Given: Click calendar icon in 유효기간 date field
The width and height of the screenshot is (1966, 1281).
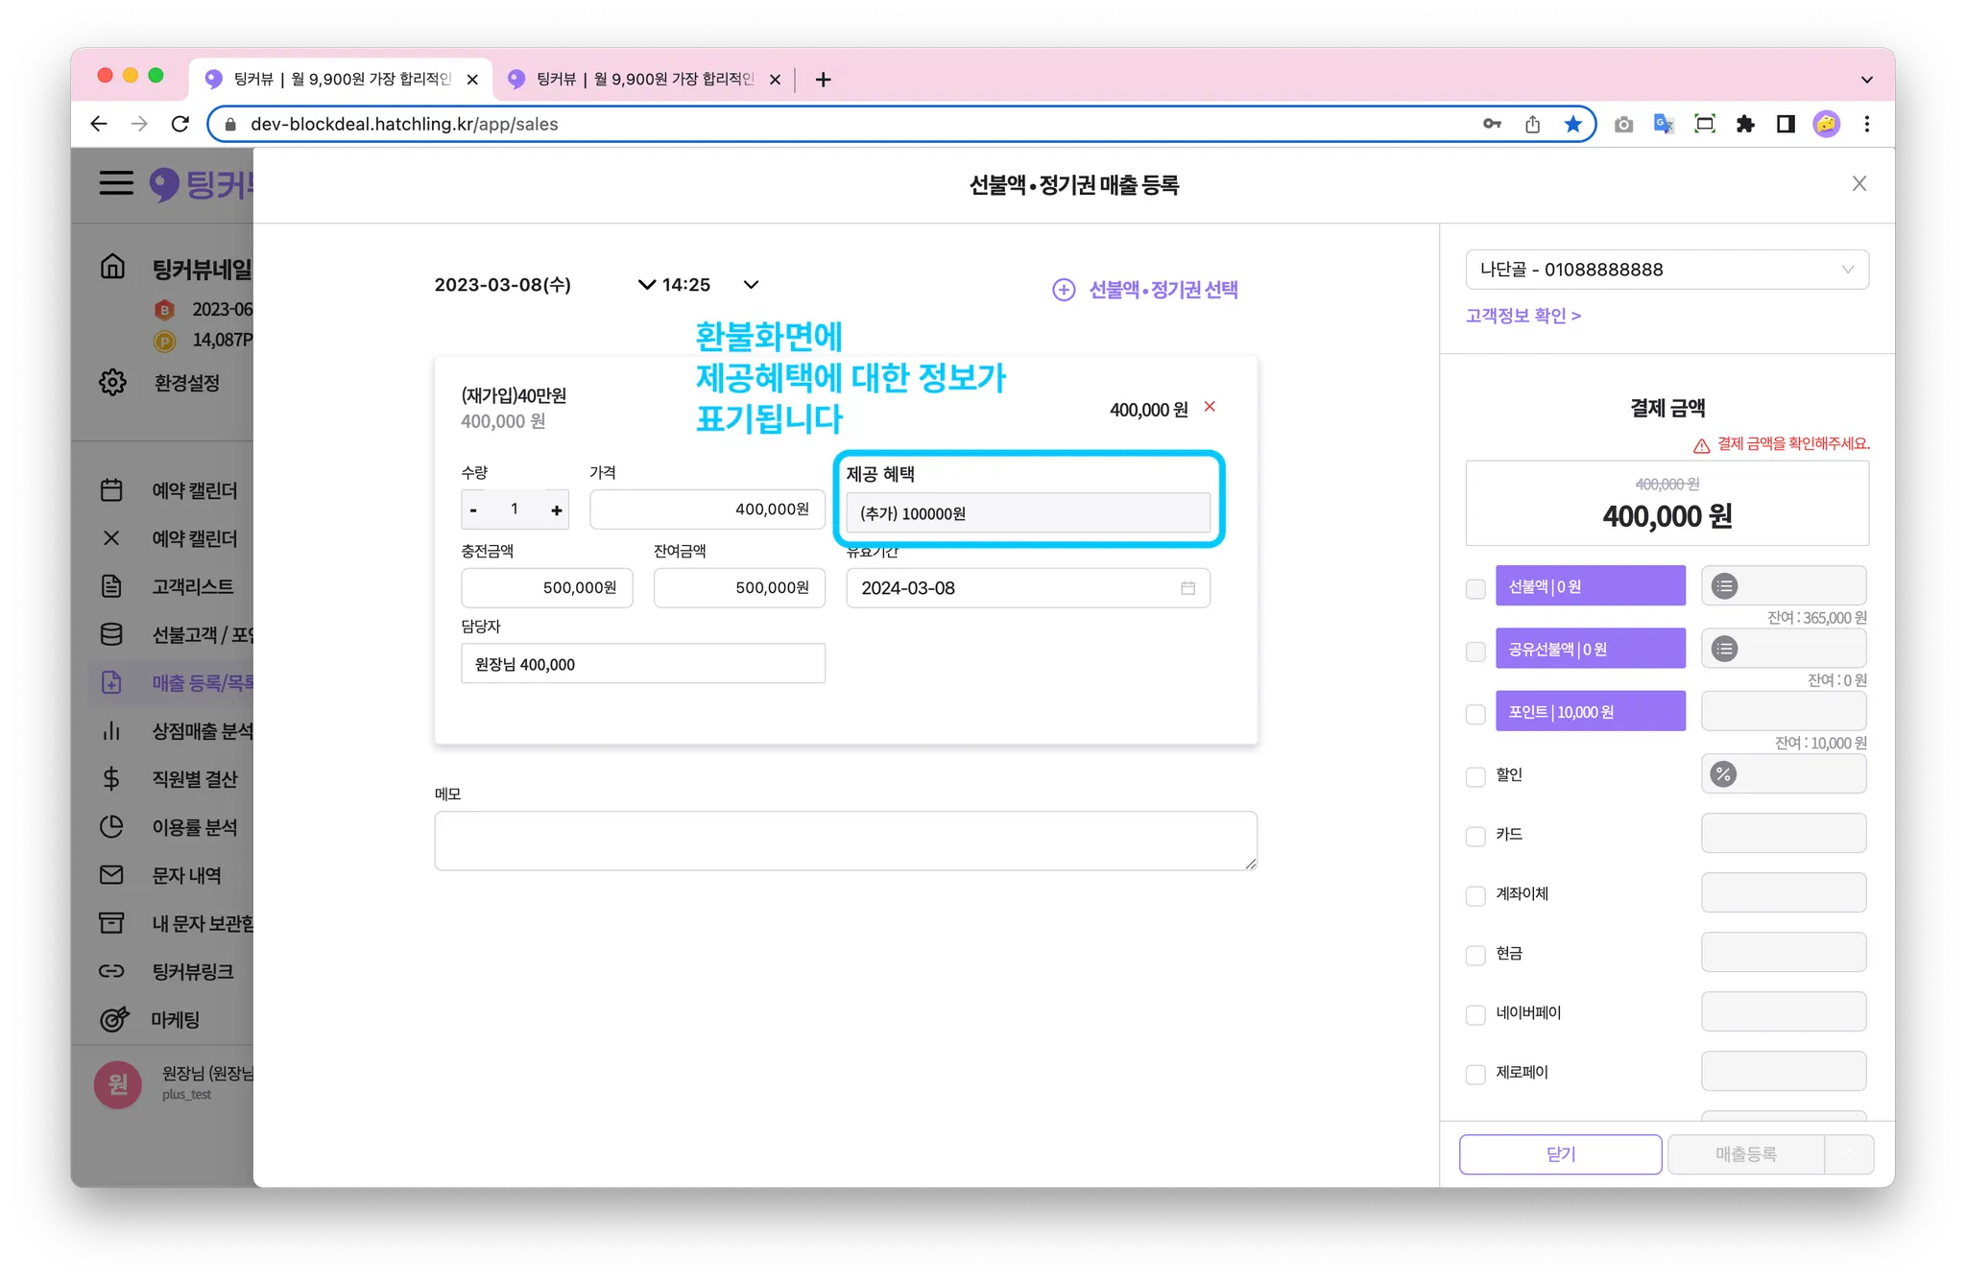Looking at the screenshot, I should [1187, 588].
